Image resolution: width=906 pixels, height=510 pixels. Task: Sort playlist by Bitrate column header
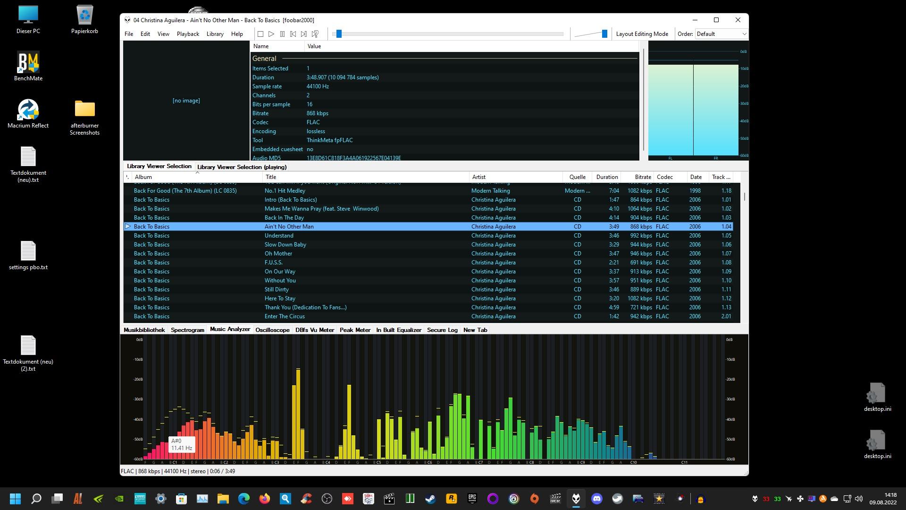[x=638, y=177]
